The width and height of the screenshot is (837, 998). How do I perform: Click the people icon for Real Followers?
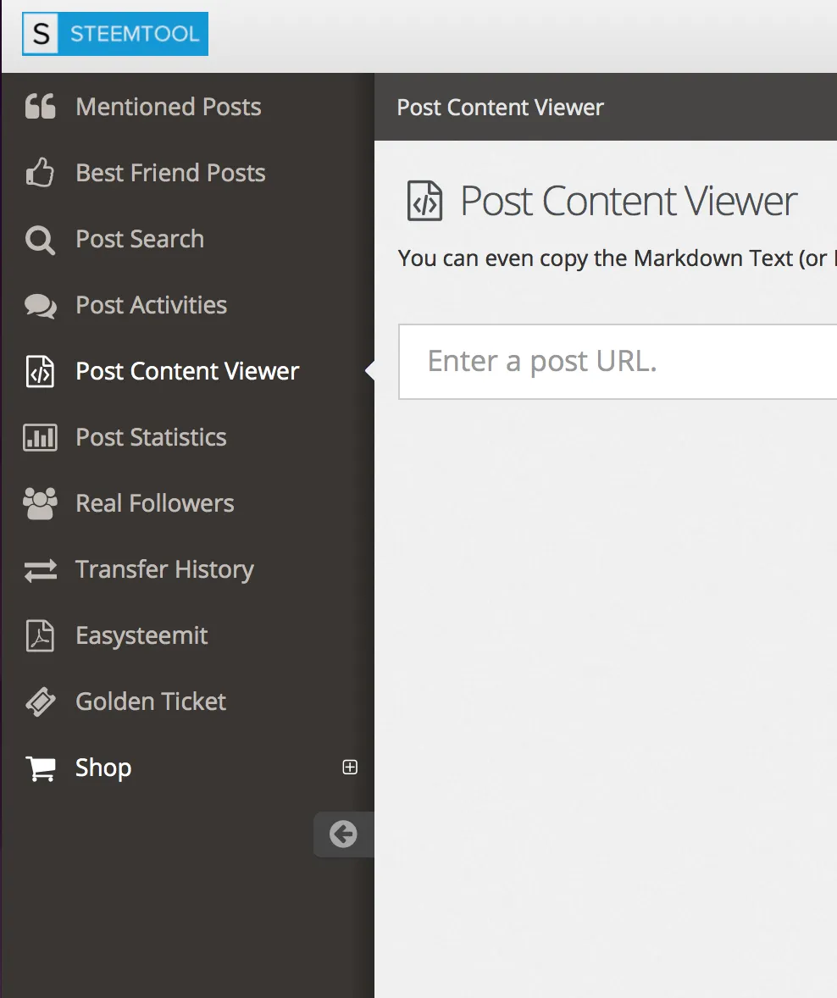[40, 503]
